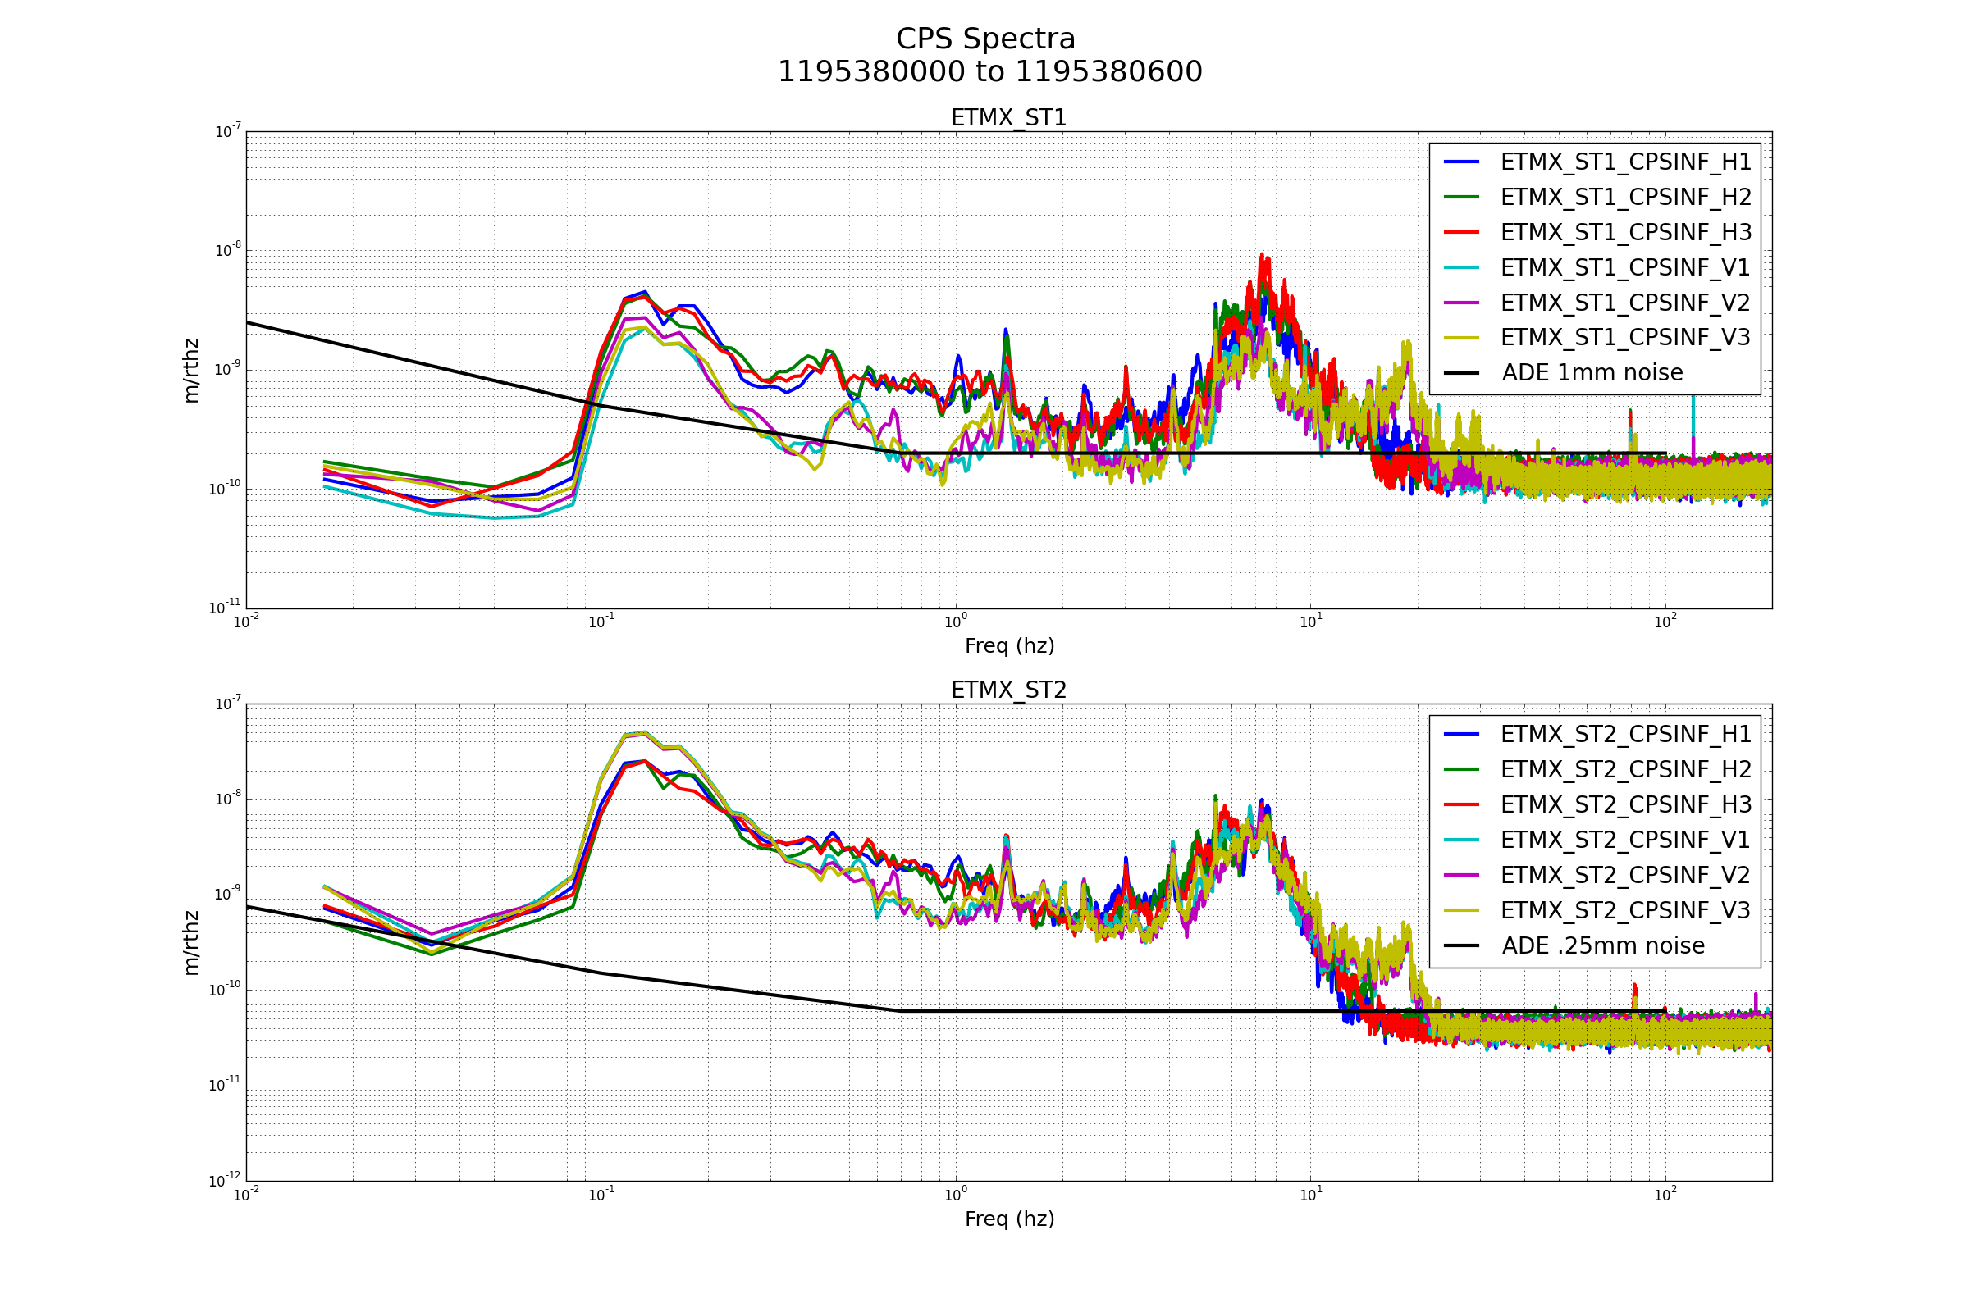Click the ADE .25mm noise legend entry
1969x1312 pixels.
1602,945
